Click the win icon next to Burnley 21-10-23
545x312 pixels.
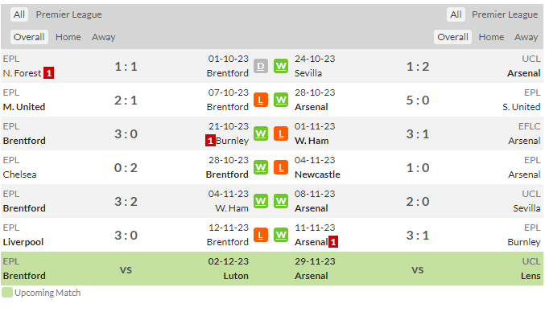point(261,133)
